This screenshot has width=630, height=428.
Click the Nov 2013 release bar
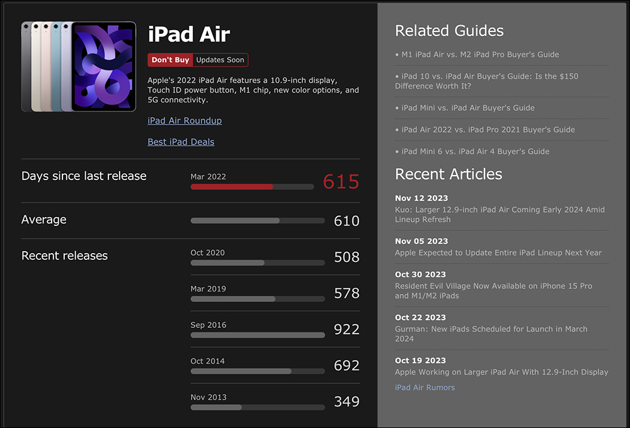(258, 407)
